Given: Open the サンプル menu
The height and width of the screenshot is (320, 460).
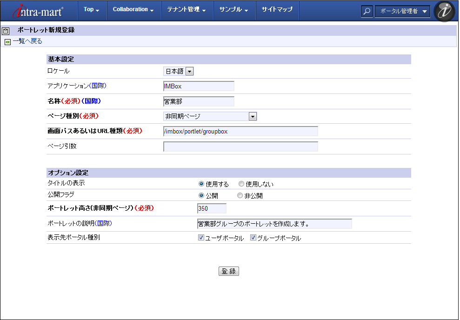Looking at the screenshot, I should point(233,10).
